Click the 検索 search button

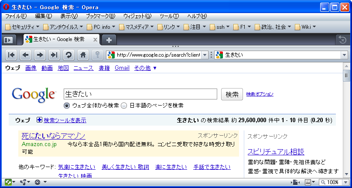[x=232, y=94]
